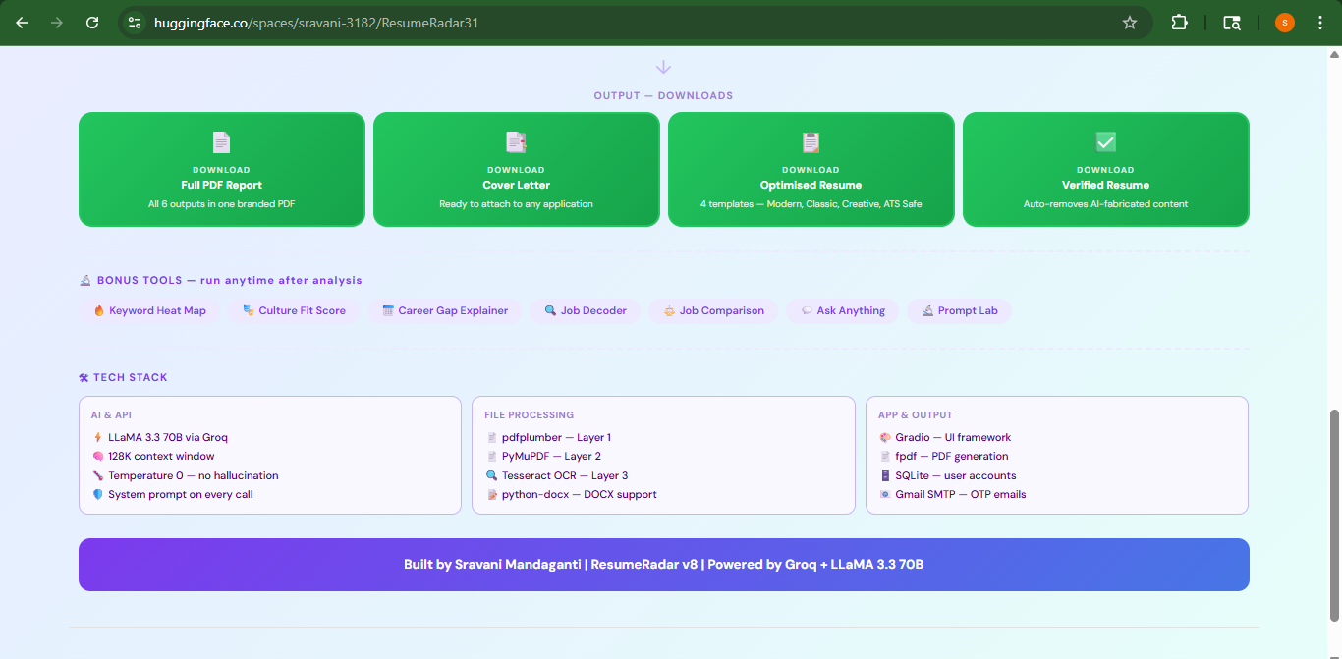The height and width of the screenshot is (659, 1342).
Task: Click 'pdfplumber — Layer 1' text
Action: click(556, 438)
